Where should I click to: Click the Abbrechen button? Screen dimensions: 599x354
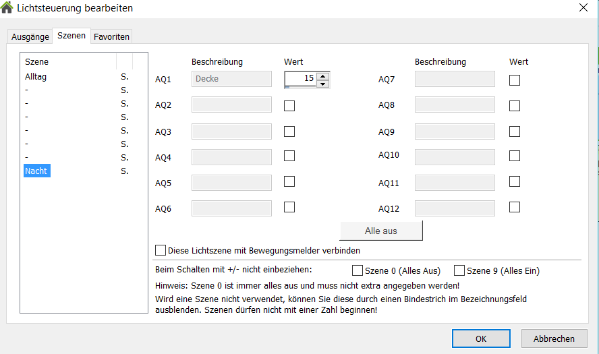pos(553,338)
